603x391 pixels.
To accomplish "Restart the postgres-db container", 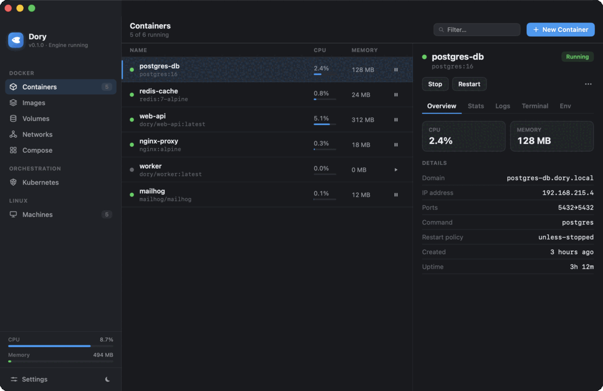I will [469, 84].
